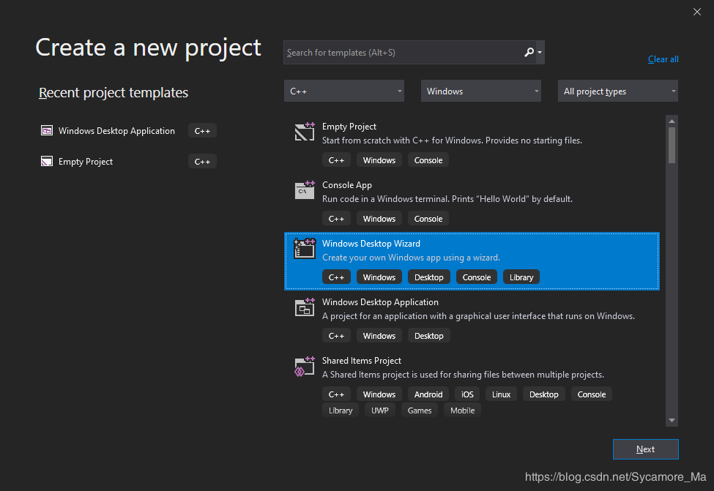This screenshot has width=714, height=491.
Task: Click the Empty Project template icon
Action: (305, 132)
